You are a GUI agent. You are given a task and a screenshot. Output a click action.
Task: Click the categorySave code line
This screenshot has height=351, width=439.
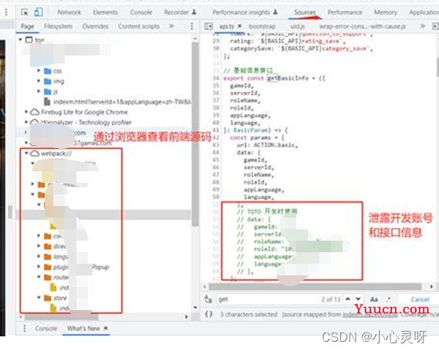click(301, 49)
